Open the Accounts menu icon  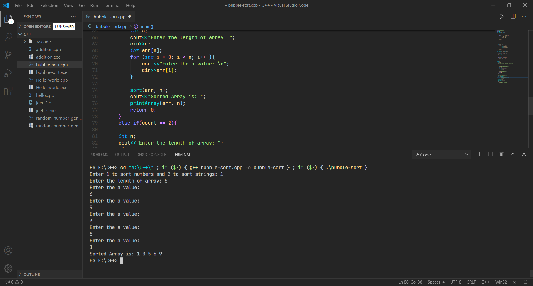(x=8, y=250)
